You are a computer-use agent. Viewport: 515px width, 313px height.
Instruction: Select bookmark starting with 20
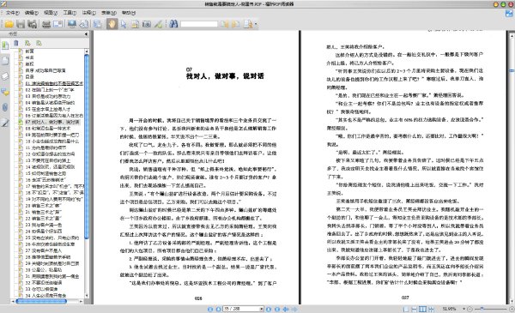tap(44, 206)
